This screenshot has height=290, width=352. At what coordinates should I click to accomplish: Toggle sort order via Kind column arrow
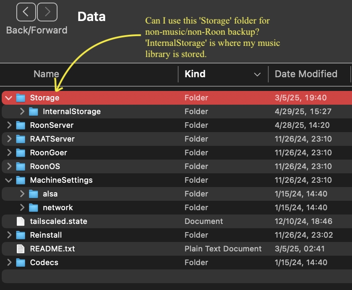pos(257,74)
